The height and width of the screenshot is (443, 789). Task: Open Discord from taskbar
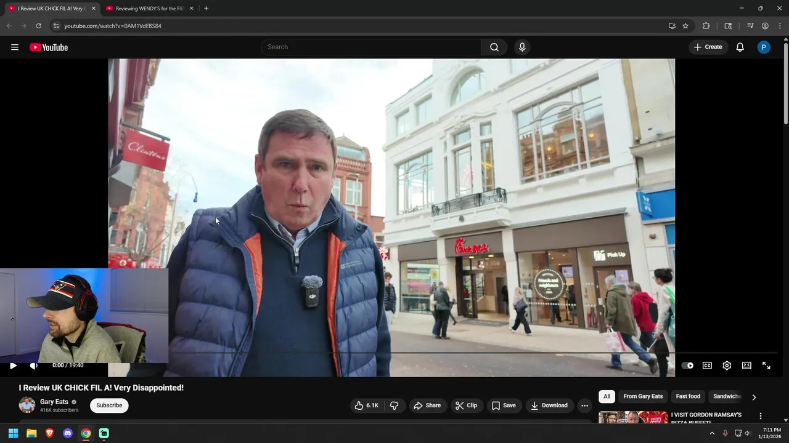pyautogui.click(x=68, y=433)
